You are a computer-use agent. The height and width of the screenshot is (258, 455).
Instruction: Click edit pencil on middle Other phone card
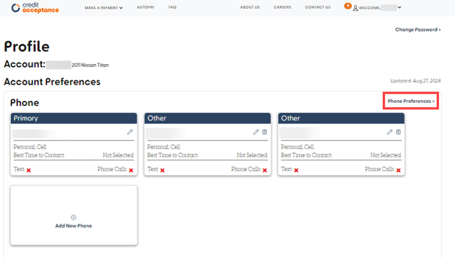(256, 132)
